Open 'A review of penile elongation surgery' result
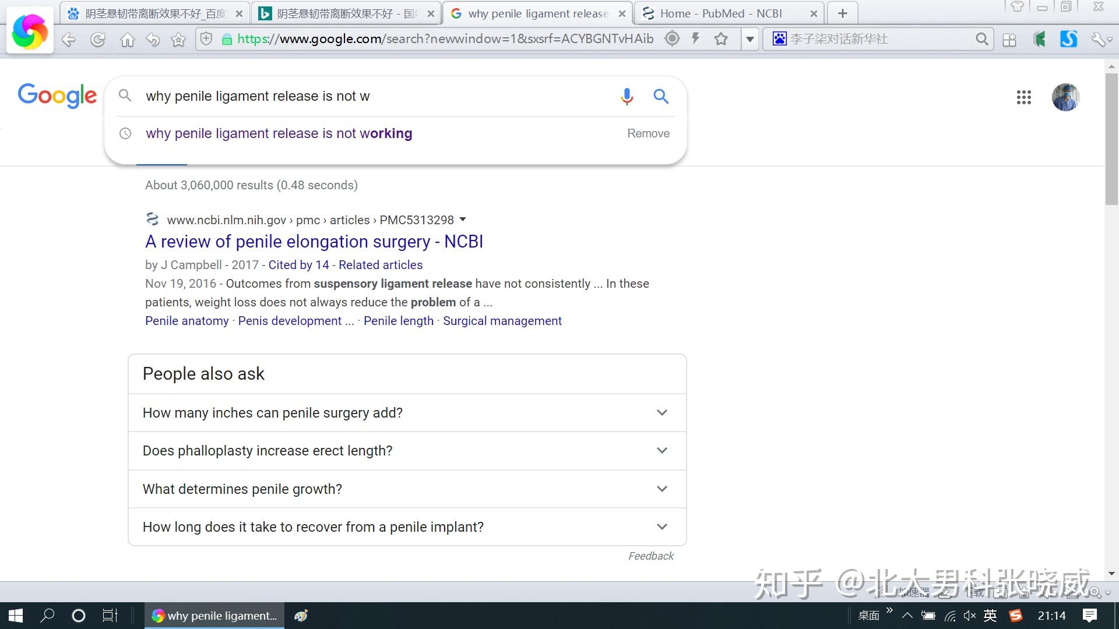This screenshot has width=1119, height=629. pos(314,242)
